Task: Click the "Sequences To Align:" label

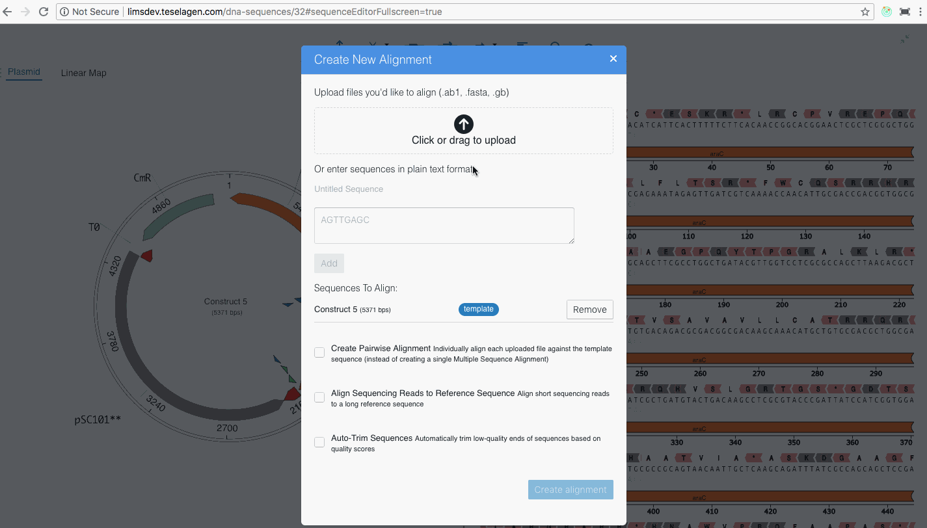Action: [x=356, y=288]
